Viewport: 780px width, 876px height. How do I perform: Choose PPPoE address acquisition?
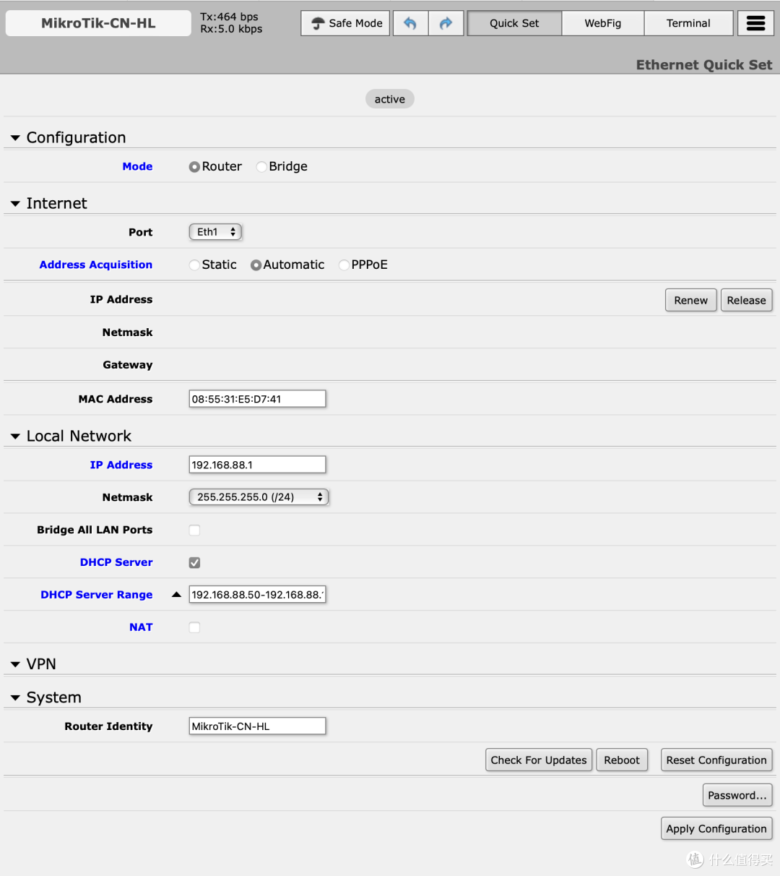point(344,265)
